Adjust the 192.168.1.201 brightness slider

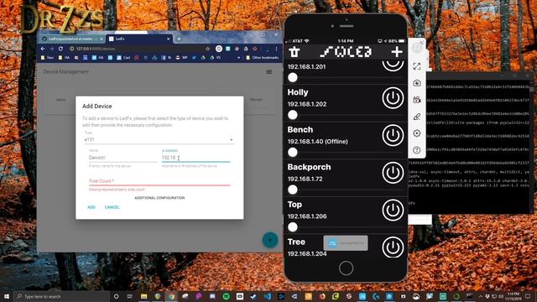[x=293, y=77]
